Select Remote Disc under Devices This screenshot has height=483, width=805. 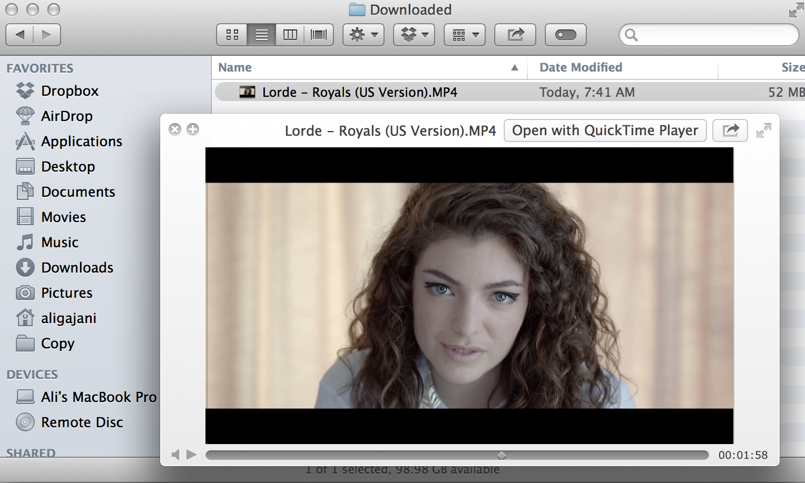click(82, 422)
